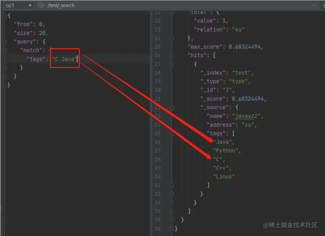Click fold end marker on line 34
The width and height of the screenshot is (325, 236).
172,211
